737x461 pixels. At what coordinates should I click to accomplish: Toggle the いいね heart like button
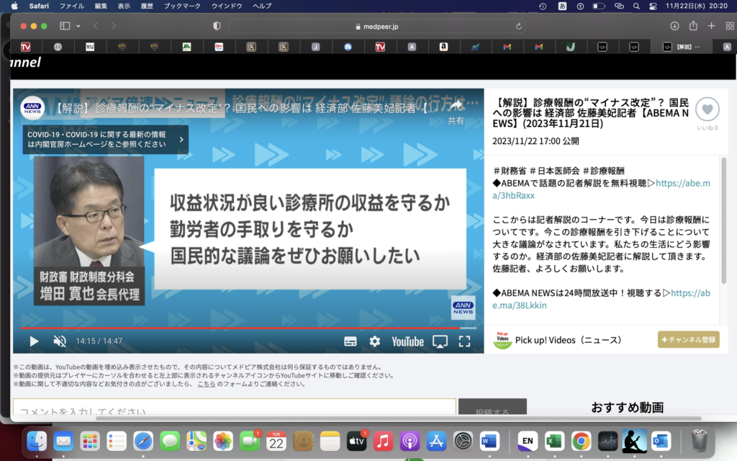pos(707,109)
